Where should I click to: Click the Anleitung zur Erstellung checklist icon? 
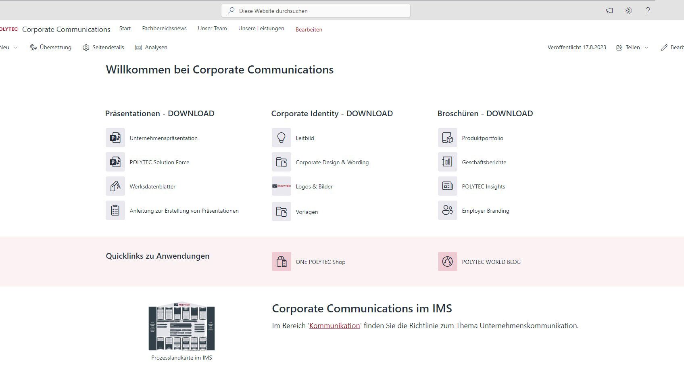click(115, 211)
